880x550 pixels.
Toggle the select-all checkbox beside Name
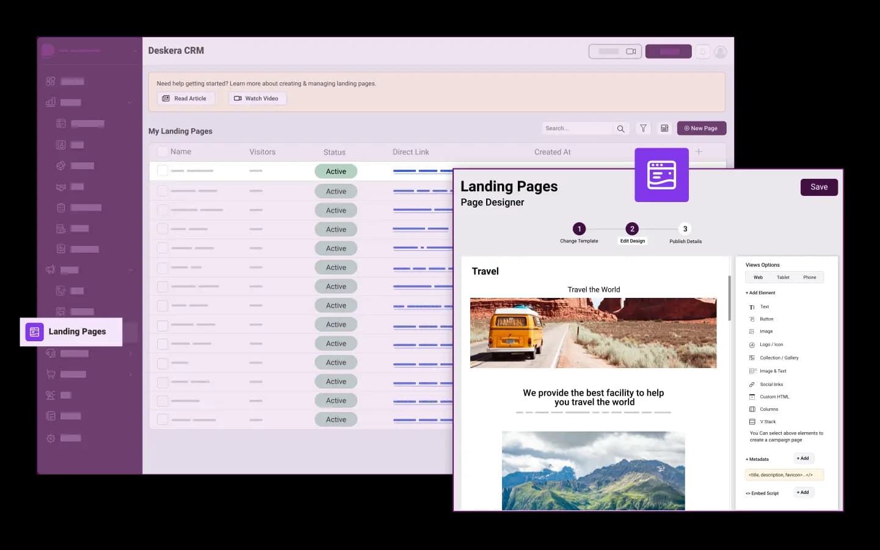(x=162, y=151)
